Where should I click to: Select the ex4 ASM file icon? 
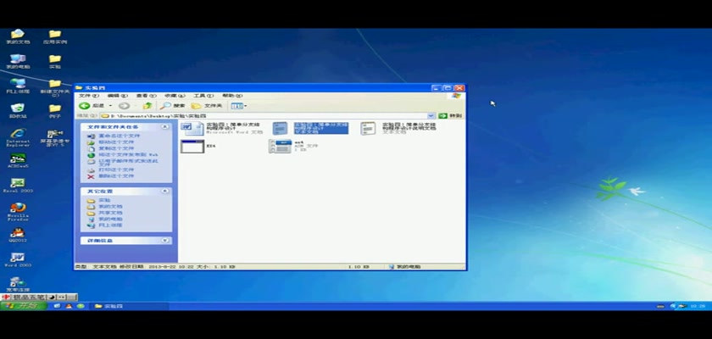(x=280, y=146)
